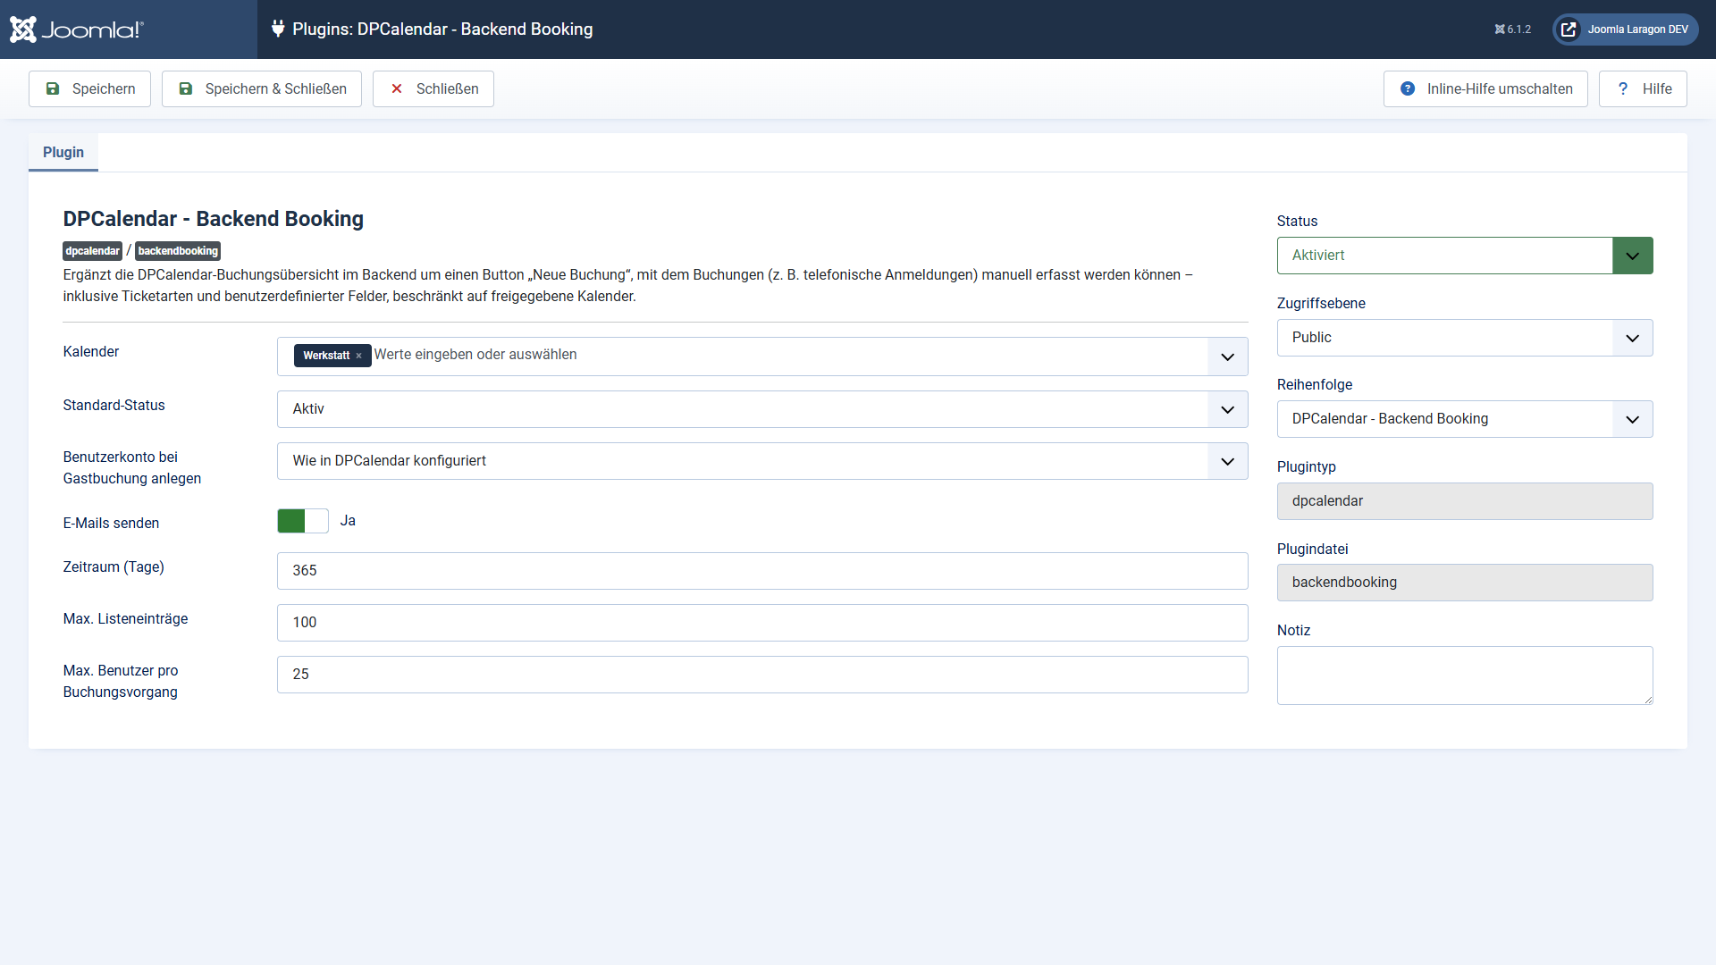
Task: Open the Zugriffsebene dropdown
Action: point(1465,338)
